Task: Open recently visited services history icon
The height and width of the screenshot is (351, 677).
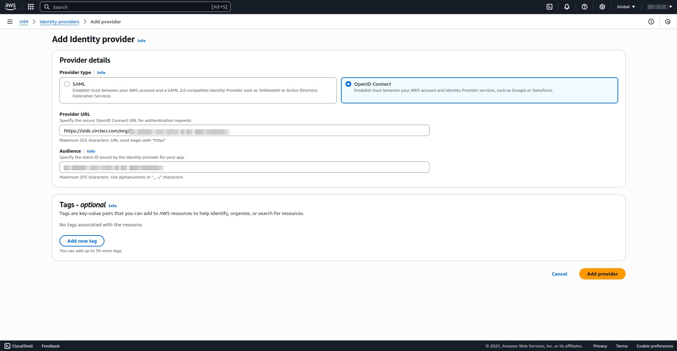Action: pyautogui.click(x=668, y=22)
